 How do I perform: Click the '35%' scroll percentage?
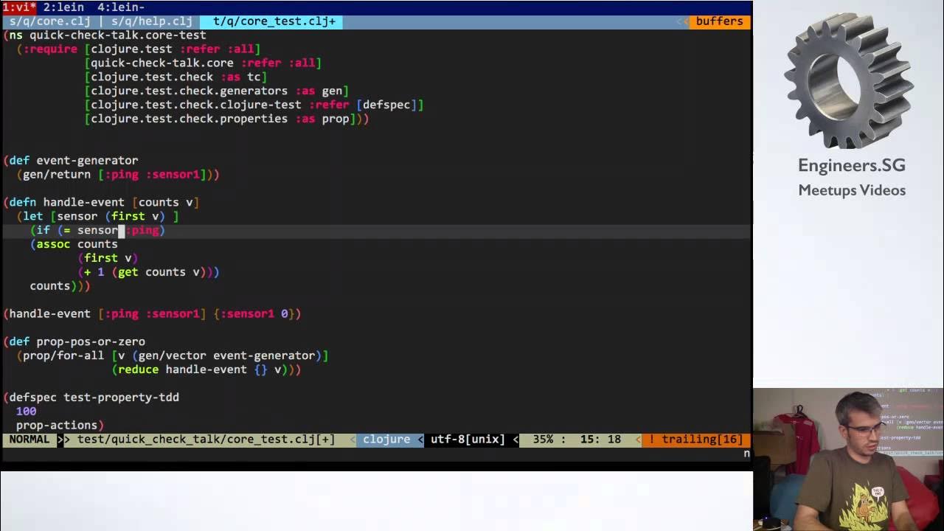(x=543, y=440)
